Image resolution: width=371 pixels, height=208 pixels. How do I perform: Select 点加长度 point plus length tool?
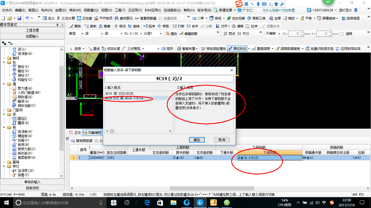(111, 48)
